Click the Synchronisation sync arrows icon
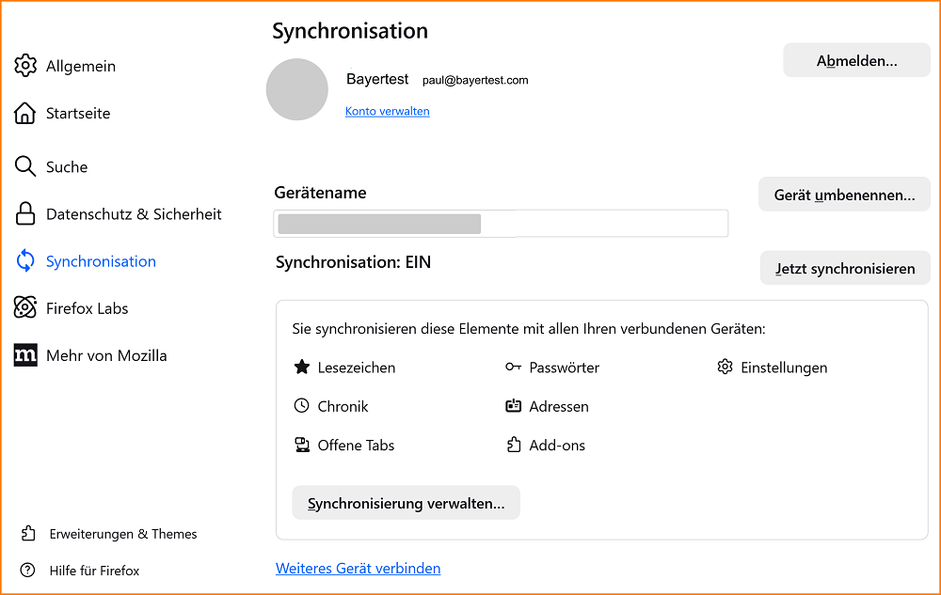This screenshot has width=941, height=595. [x=25, y=261]
